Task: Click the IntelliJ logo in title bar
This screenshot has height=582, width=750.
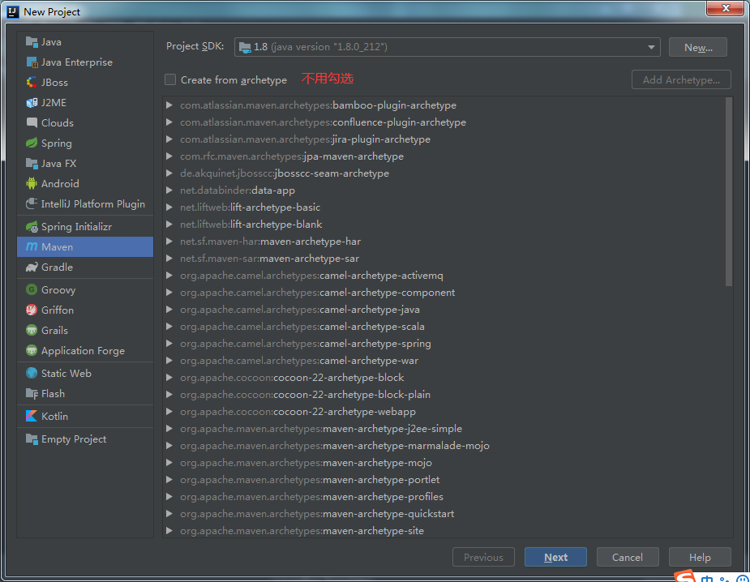Action: coord(13,11)
